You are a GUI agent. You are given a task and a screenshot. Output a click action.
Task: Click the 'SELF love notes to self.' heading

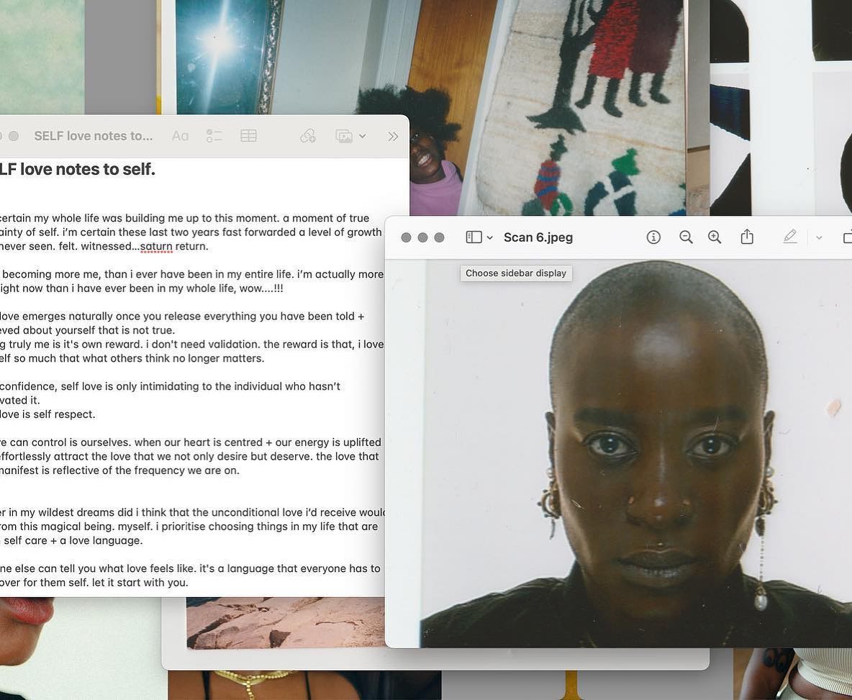tap(78, 170)
